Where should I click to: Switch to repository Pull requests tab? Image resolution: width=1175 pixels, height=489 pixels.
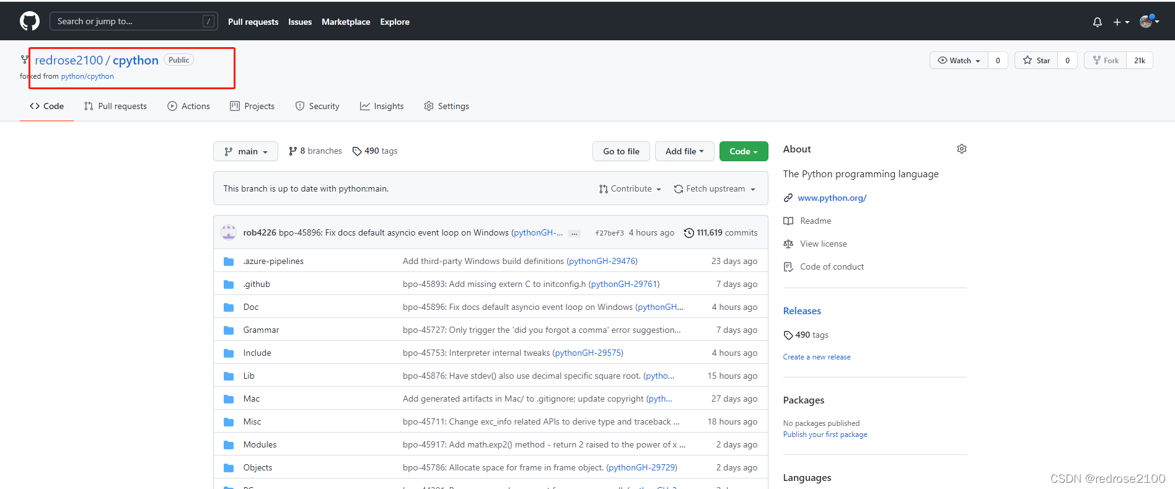coord(115,106)
